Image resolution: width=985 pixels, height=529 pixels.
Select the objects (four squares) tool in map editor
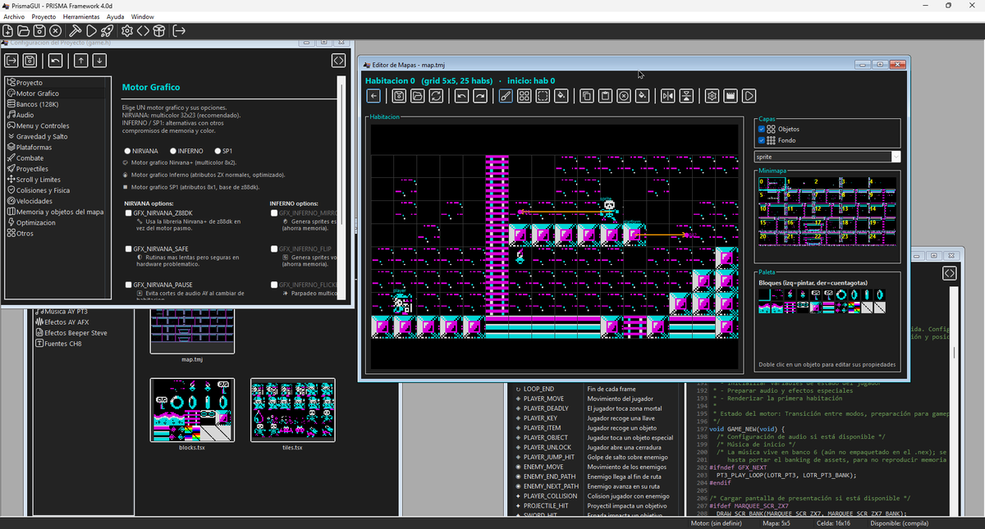[x=524, y=96]
